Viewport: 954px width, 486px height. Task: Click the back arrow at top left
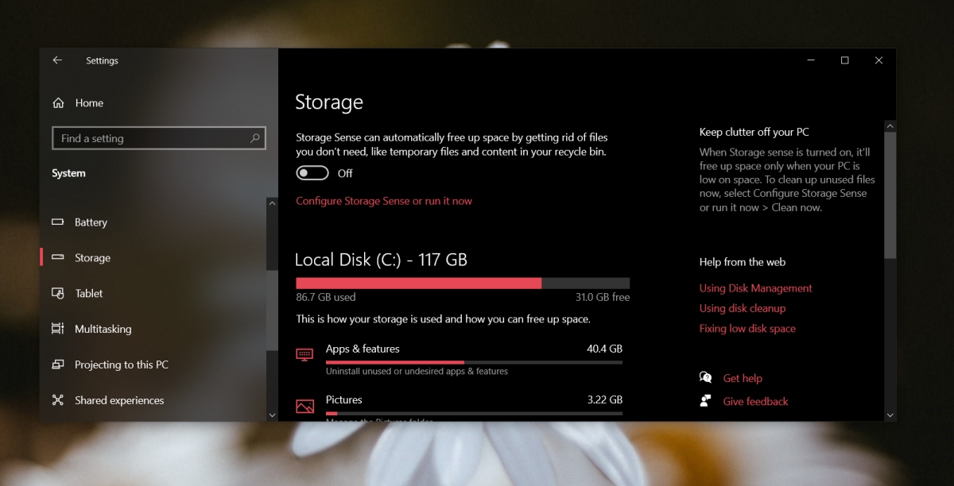[56, 60]
